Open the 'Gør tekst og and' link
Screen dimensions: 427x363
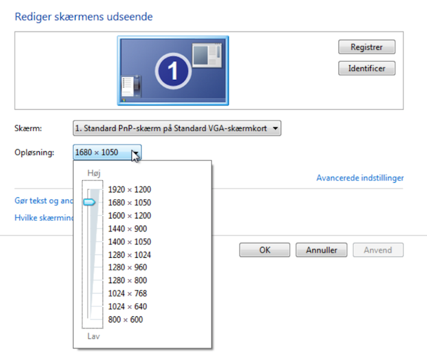coord(44,201)
